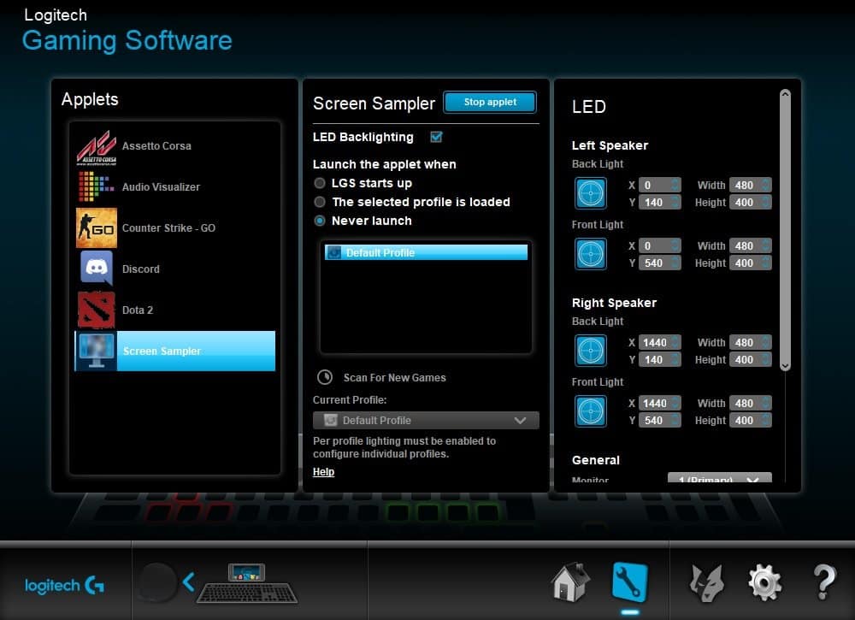Choose the Never launch option
This screenshot has height=620, width=855.
(x=319, y=221)
